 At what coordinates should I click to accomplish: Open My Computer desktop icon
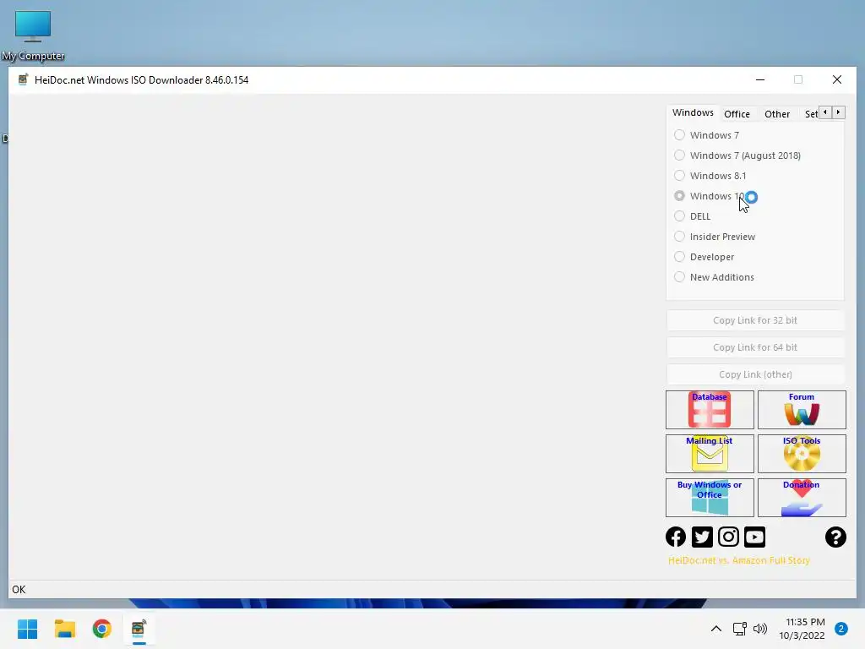click(33, 35)
